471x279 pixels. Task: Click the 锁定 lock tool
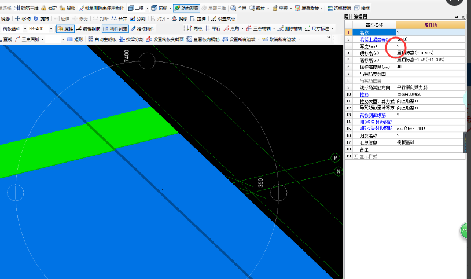click(x=49, y=8)
